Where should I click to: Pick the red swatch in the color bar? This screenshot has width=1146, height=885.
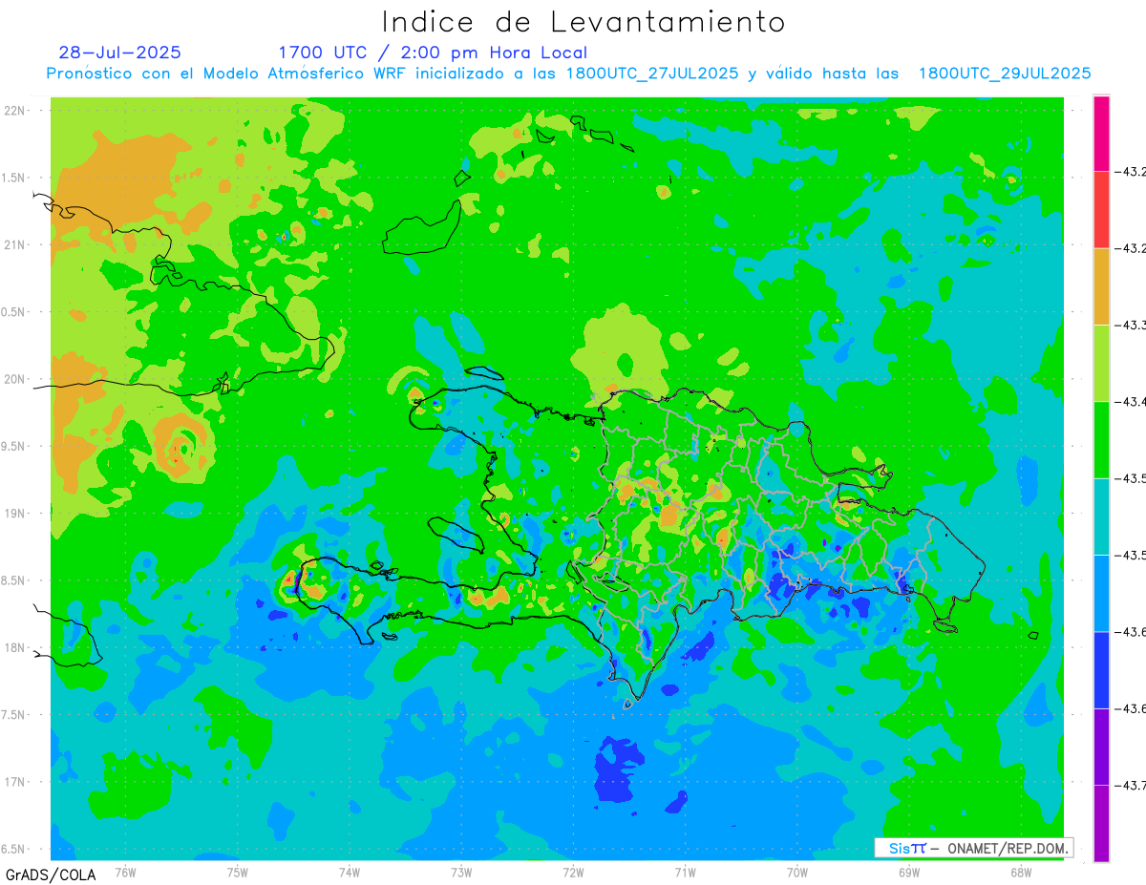pyautogui.click(x=1101, y=210)
